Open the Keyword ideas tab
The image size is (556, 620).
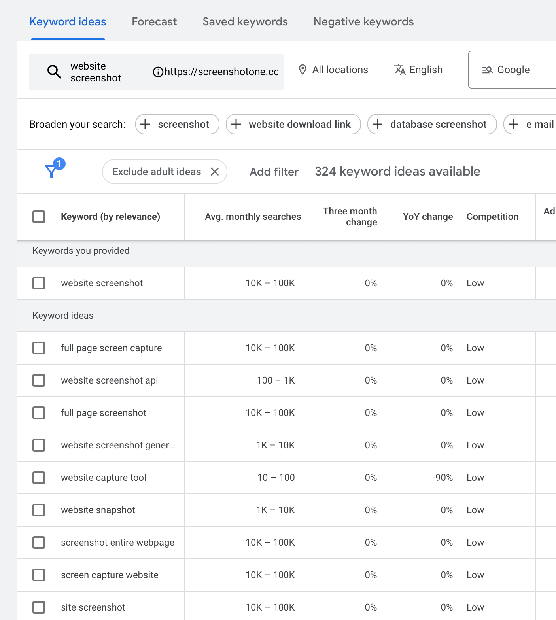68,22
